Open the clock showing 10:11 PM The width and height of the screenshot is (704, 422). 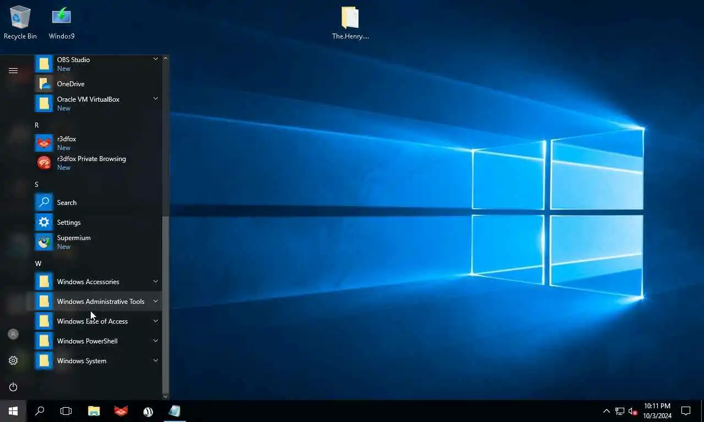click(x=657, y=411)
